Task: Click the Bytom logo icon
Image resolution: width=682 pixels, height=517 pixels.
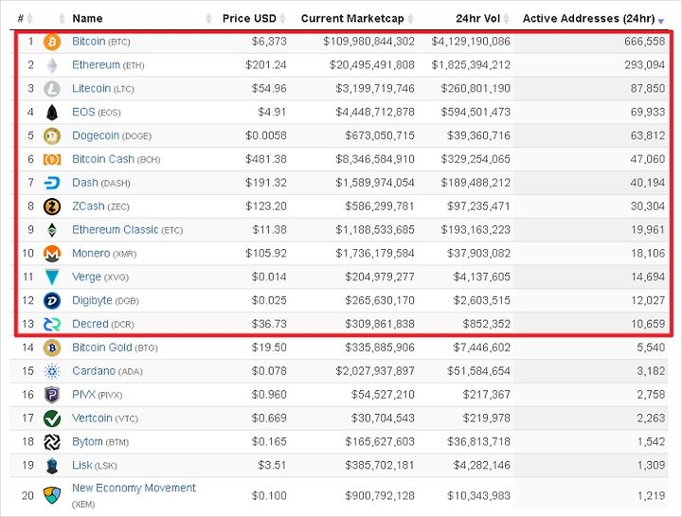Action: 52,442
